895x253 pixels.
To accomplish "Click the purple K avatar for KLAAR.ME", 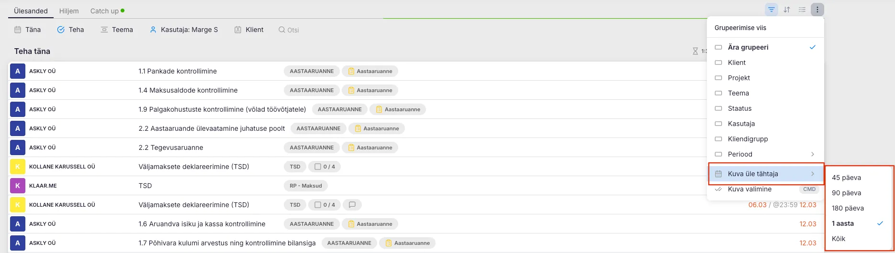I will click(18, 186).
